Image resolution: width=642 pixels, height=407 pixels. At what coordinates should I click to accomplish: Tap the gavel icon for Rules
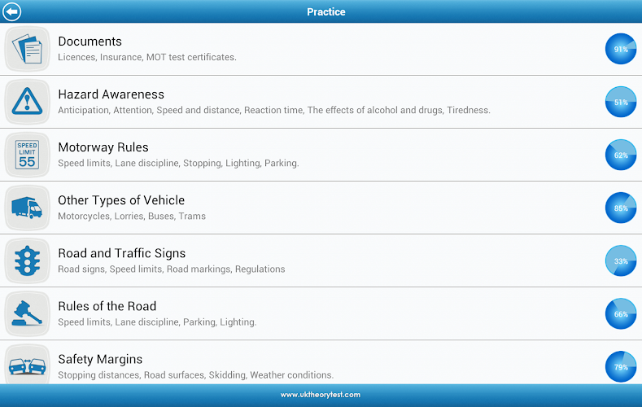click(28, 313)
